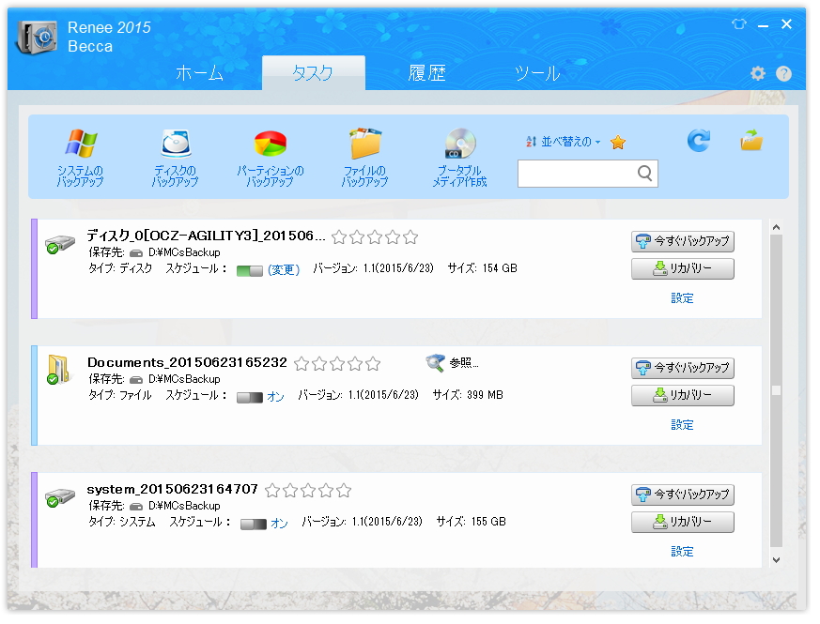Open 設定 link for Documents task
The image size is (820, 624).
682,424
